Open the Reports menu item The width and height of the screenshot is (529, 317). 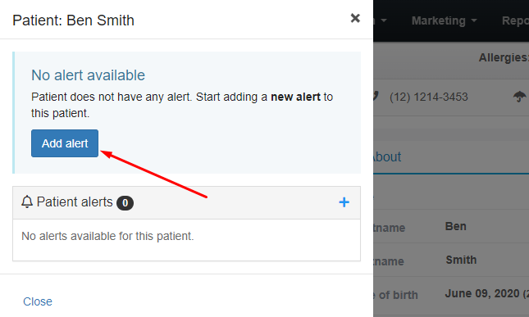[x=515, y=20]
